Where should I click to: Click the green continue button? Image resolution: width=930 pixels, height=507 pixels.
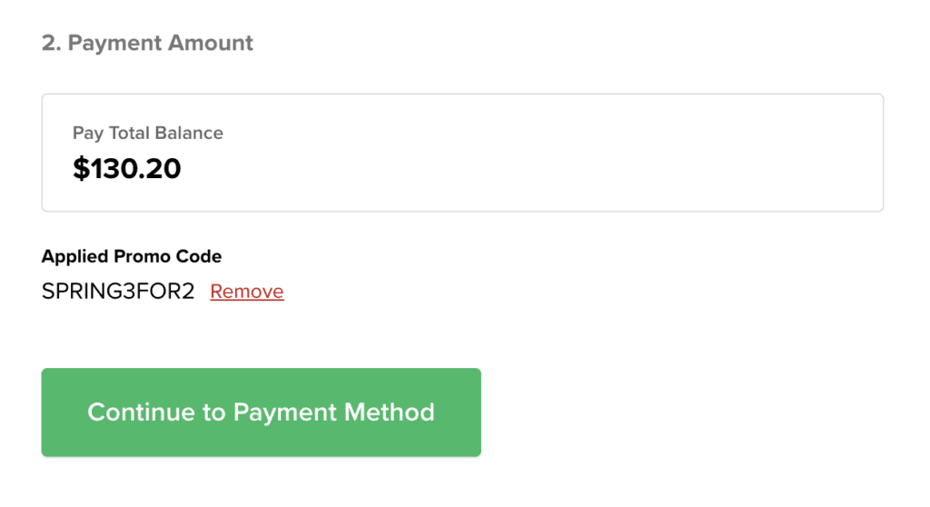coord(261,412)
